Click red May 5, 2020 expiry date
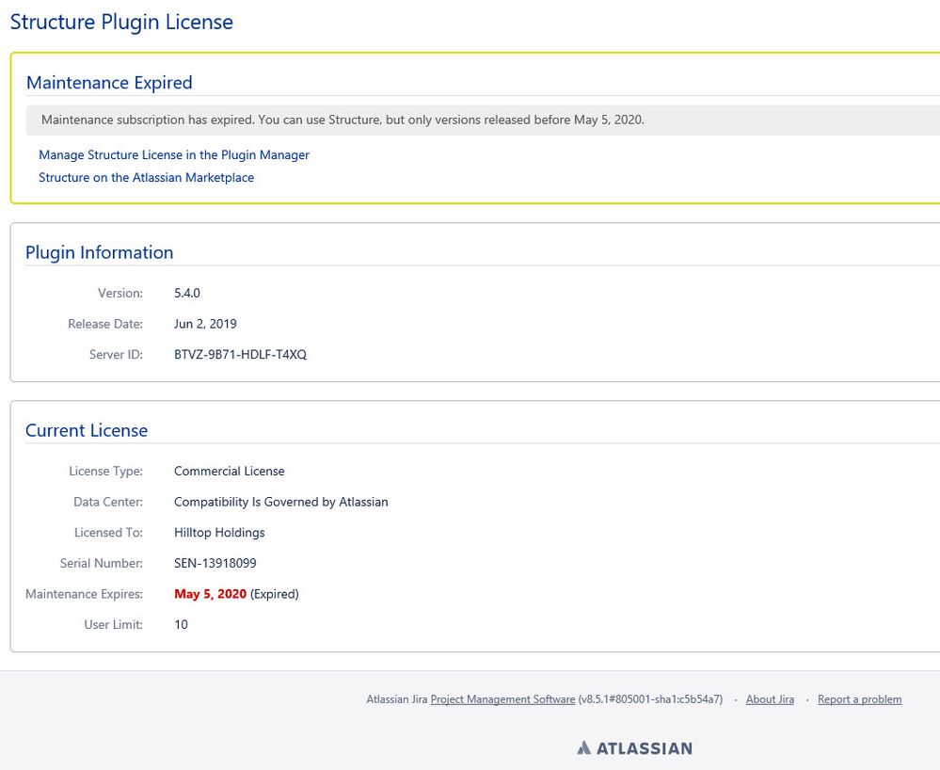This screenshot has width=940, height=770. click(x=211, y=594)
